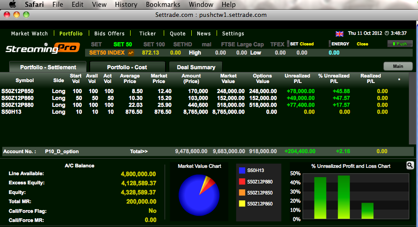Click the Symbol column header

coord(24,80)
